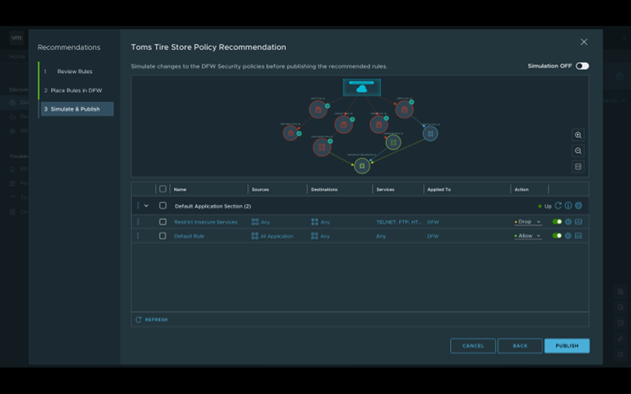Screen dimensions: 631x394
Task: Open the Allow action dropdown
Action: (528, 236)
